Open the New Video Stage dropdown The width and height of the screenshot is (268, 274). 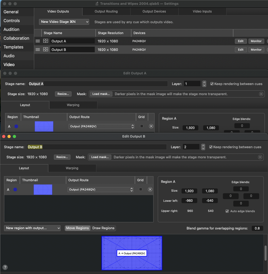64,22
